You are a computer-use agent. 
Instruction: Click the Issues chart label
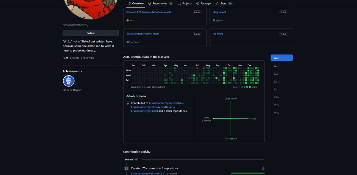(x=253, y=118)
